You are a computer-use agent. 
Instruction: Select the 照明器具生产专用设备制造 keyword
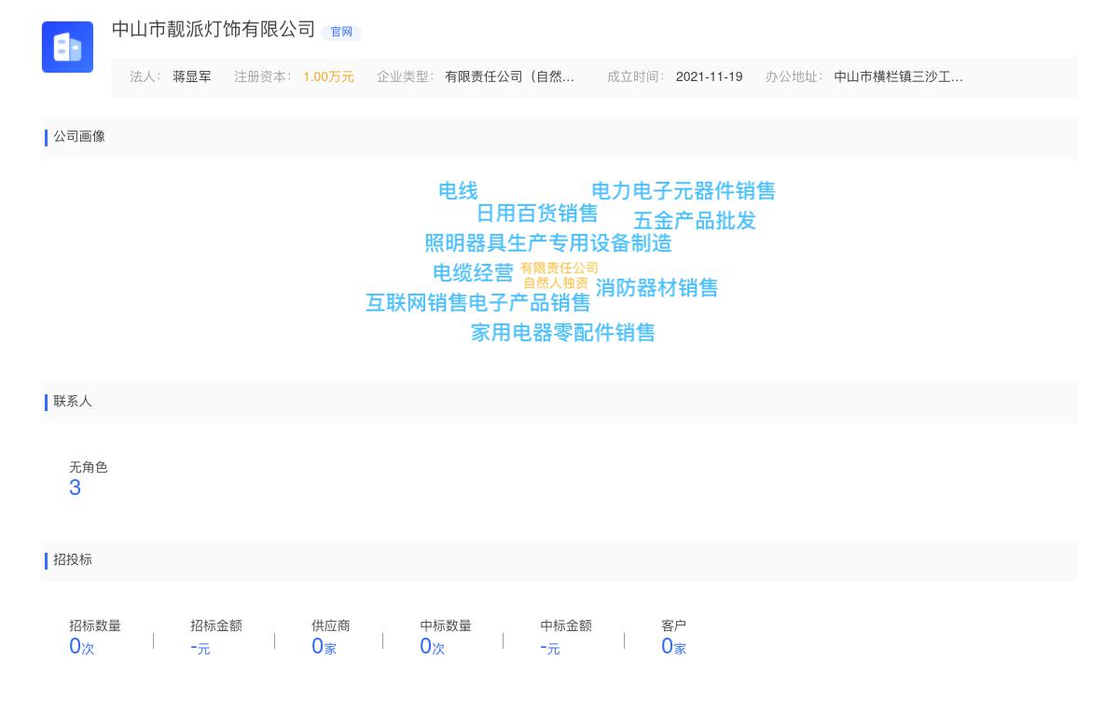(x=548, y=243)
